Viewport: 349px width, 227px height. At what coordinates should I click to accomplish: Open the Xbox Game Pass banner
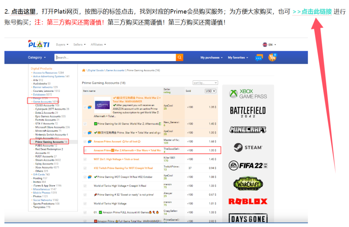pos(248,94)
